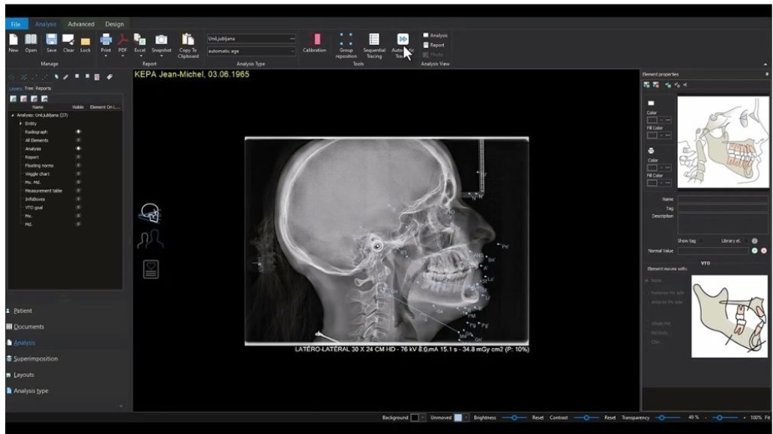Toggle visibility of the Radiograph layer
The height and width of the screenshot is (434, 773).
pyautogui.click(x=78, y=132)
